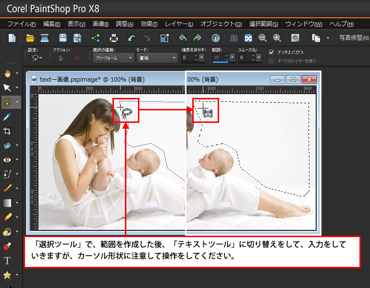Image resolution: width=370 pixels, height=288 pixels.
Task: Expand the 範囲 value dropdown
Action: pyautogui.click(x=233, y=58)
